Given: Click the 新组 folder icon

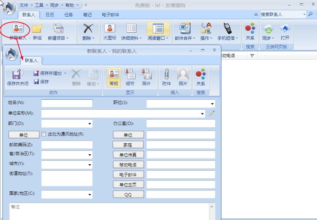Looking at the screenshot, I should [x=37, y=28].
